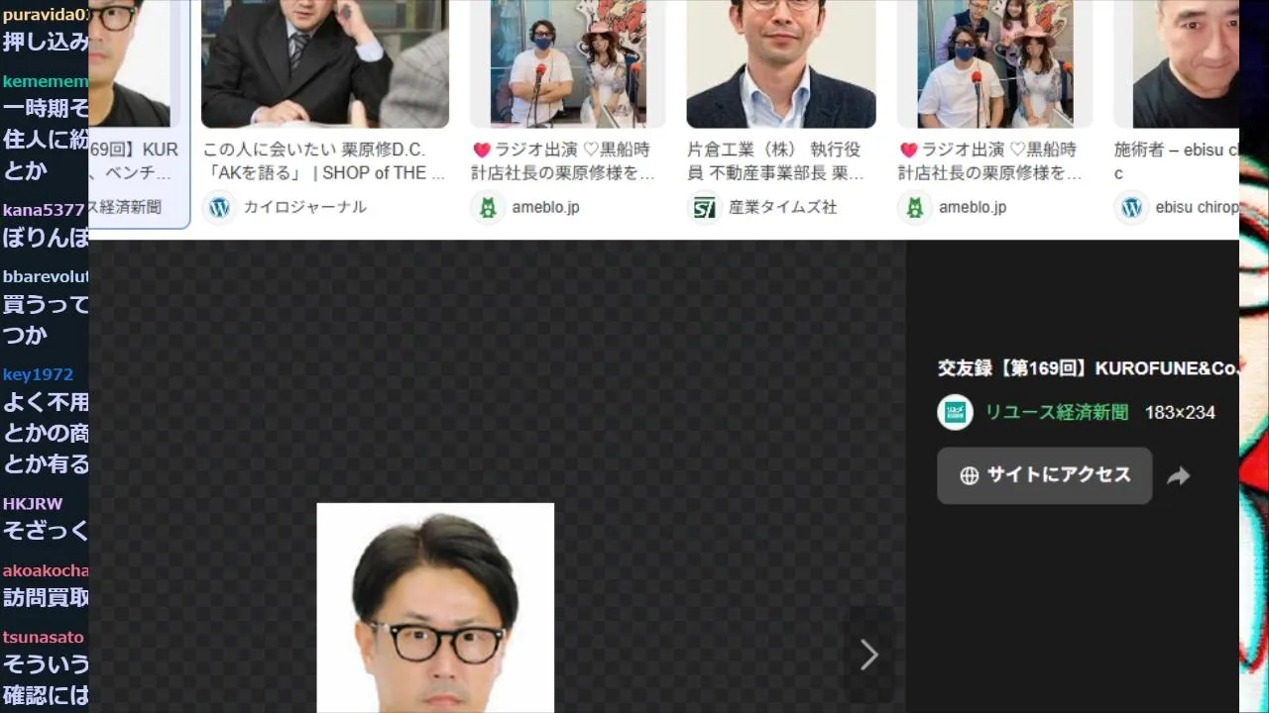Viewport: 1269px width, 713px height.
Task: Click the 産業タイムズ社 source text
Action: click(x=783, y=207)
